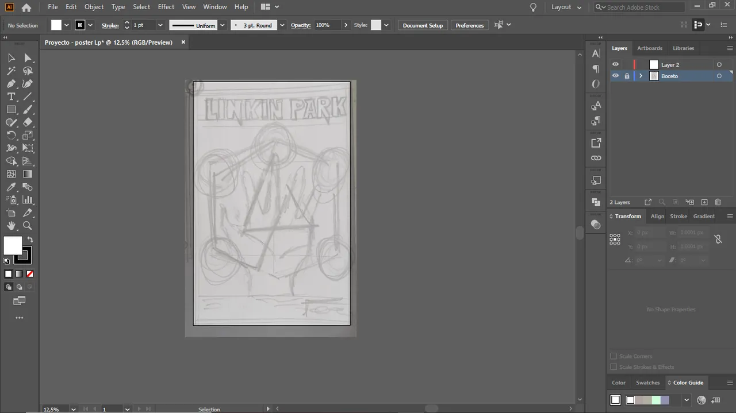Click the Document Setup button
This screenshot has width=736, height=413.
[423, 25]
